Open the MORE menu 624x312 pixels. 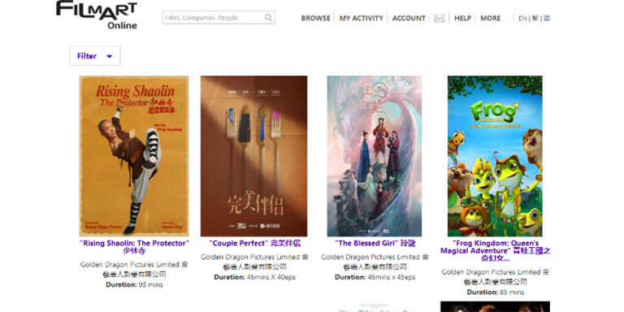point(490,19)
